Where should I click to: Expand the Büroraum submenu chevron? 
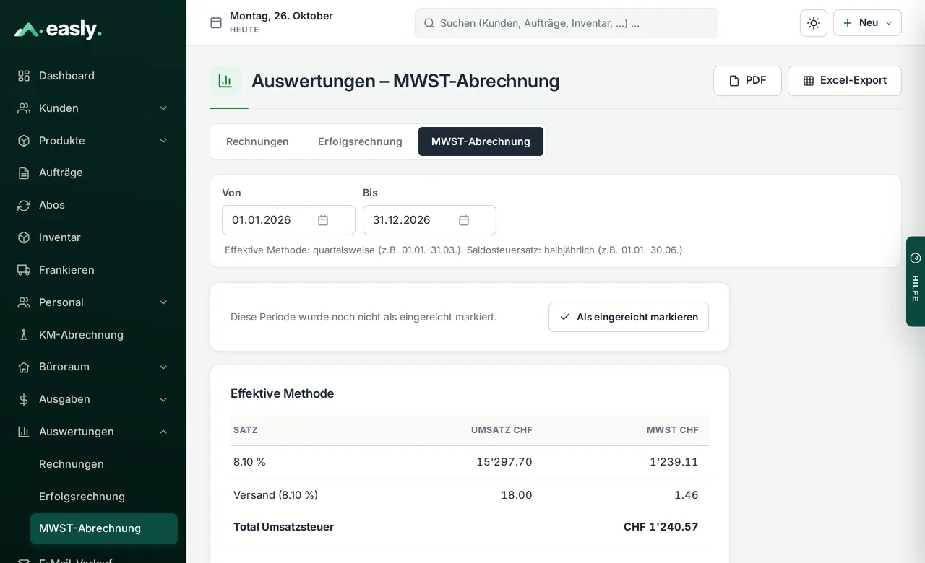coord(163,367)
